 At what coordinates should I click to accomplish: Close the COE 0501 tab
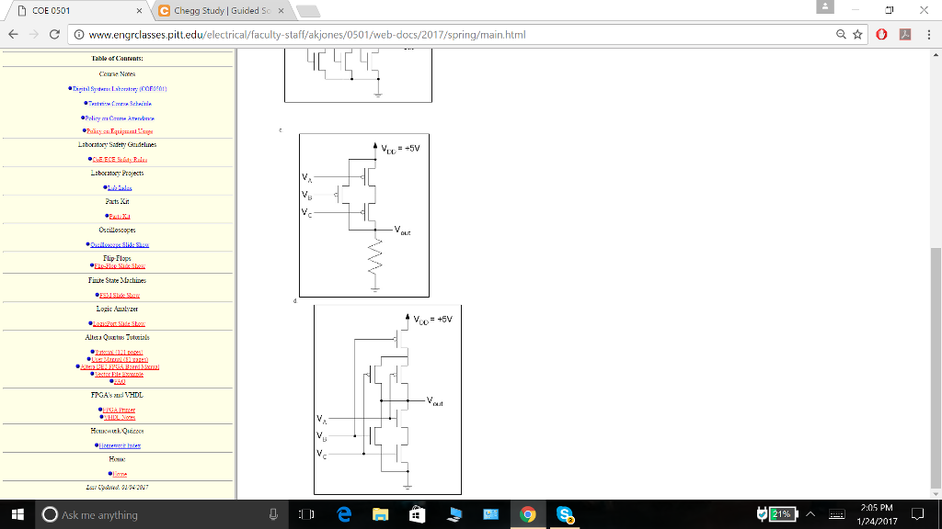pyautogui.click(x=140, y=11)
